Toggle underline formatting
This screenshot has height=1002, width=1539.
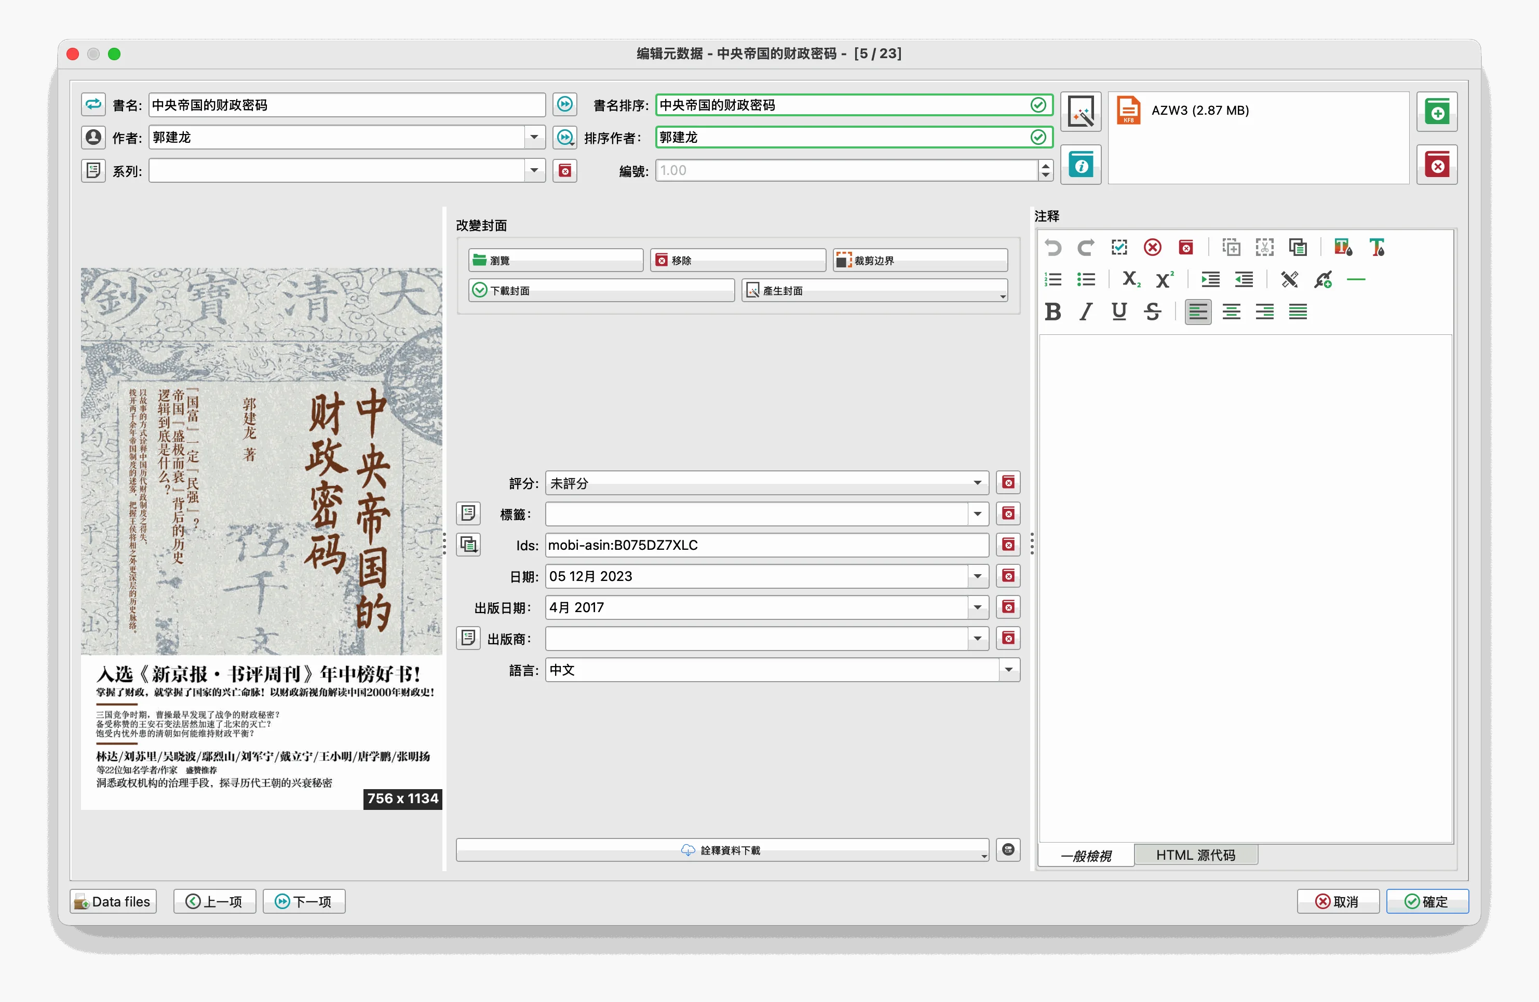[x=1119, y=312]
